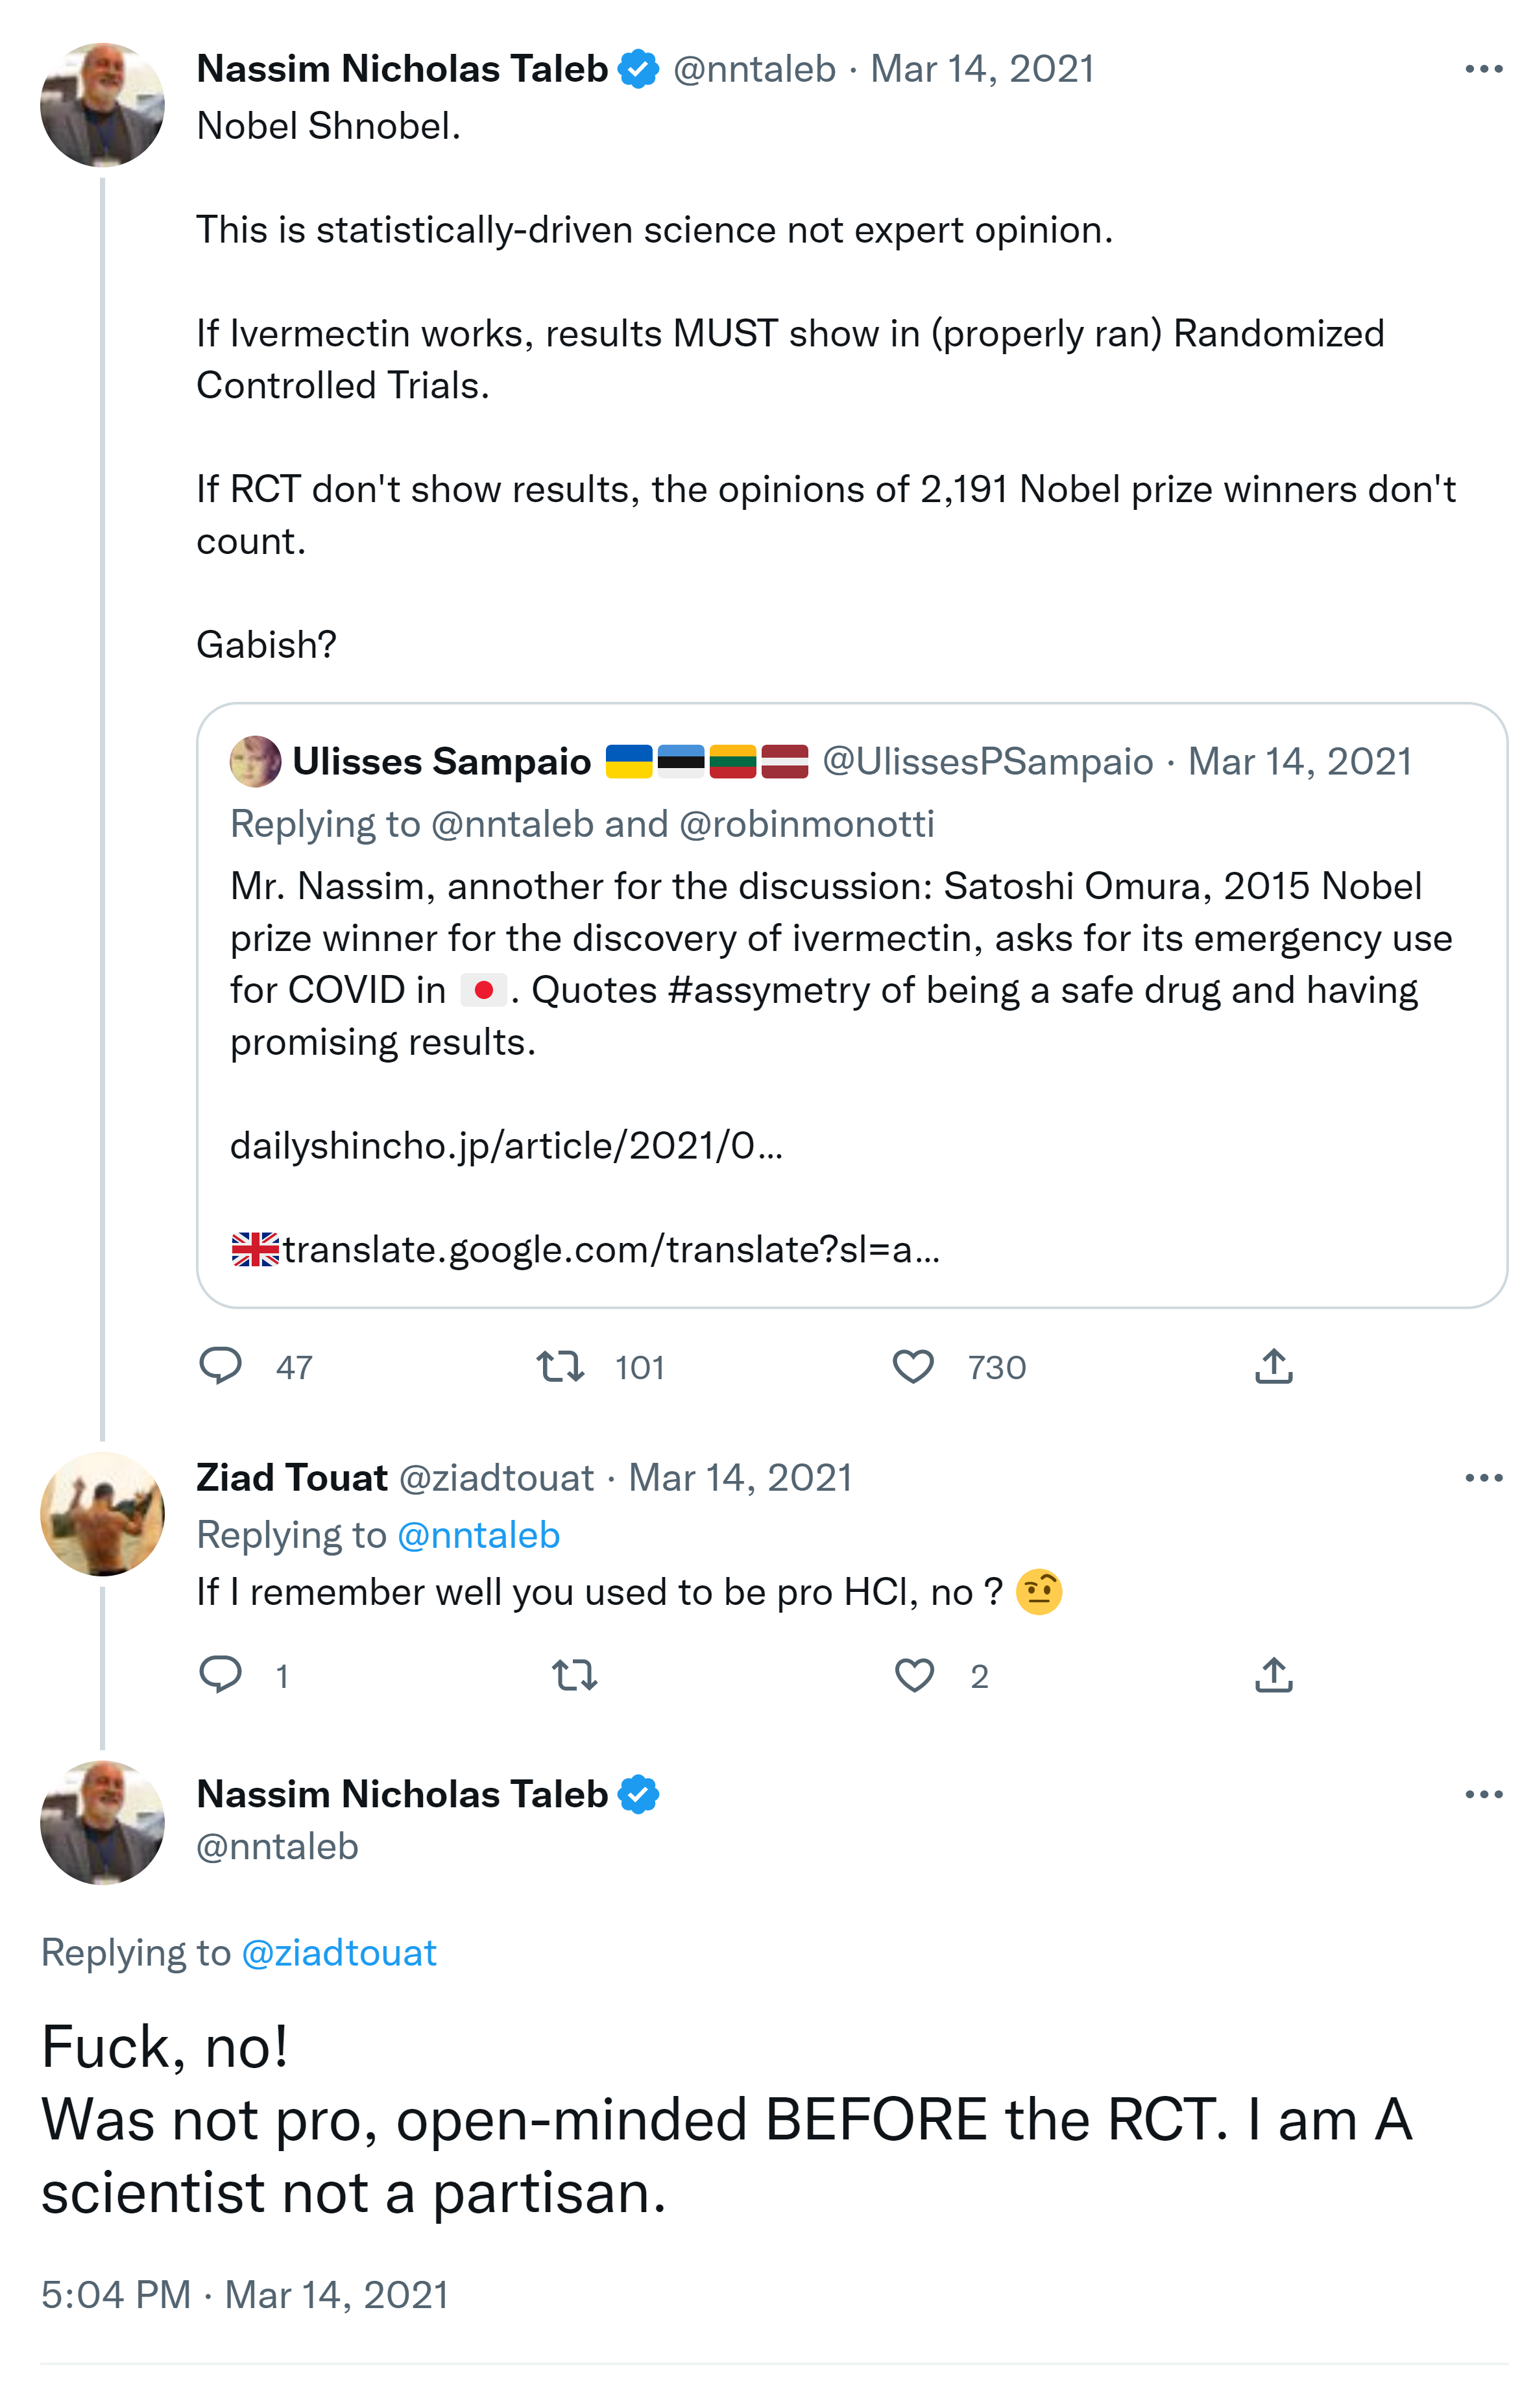The image size is (1533, 2408).
Task: Open the dailyshincho.jp article link
Action: pos(506,1146)
